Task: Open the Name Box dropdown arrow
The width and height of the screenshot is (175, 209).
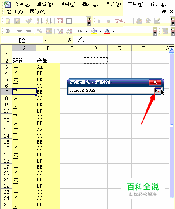Action: tap(46, 40)
